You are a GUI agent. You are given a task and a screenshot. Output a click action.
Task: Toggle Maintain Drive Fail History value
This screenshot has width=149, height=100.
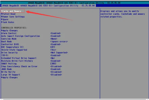pyautogui.click(x=55, y=61)
